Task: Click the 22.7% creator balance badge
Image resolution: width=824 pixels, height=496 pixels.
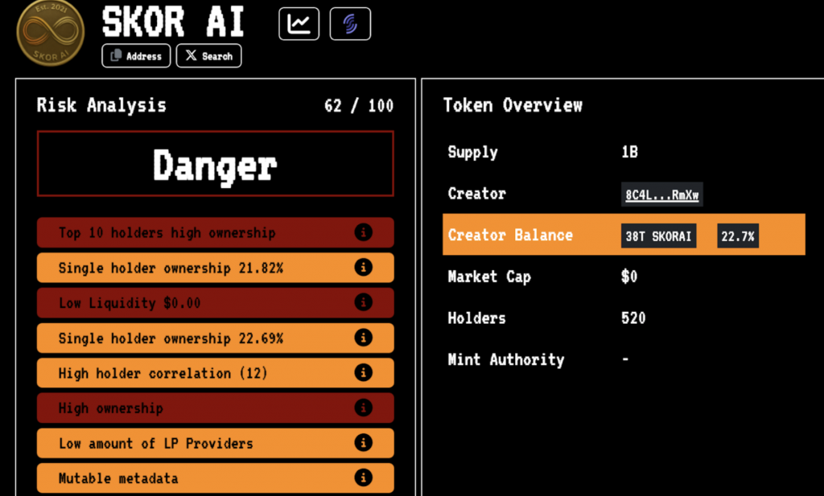Action: point(738,236)
